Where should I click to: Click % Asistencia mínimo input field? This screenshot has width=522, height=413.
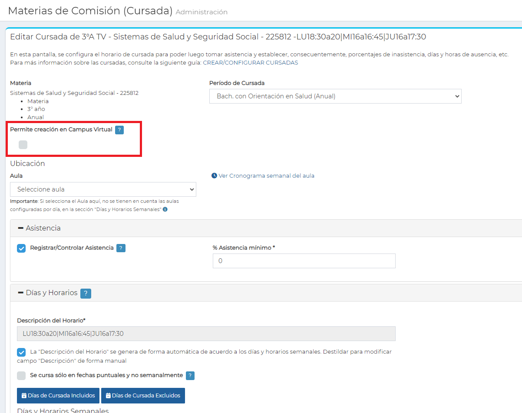(304, 261)
